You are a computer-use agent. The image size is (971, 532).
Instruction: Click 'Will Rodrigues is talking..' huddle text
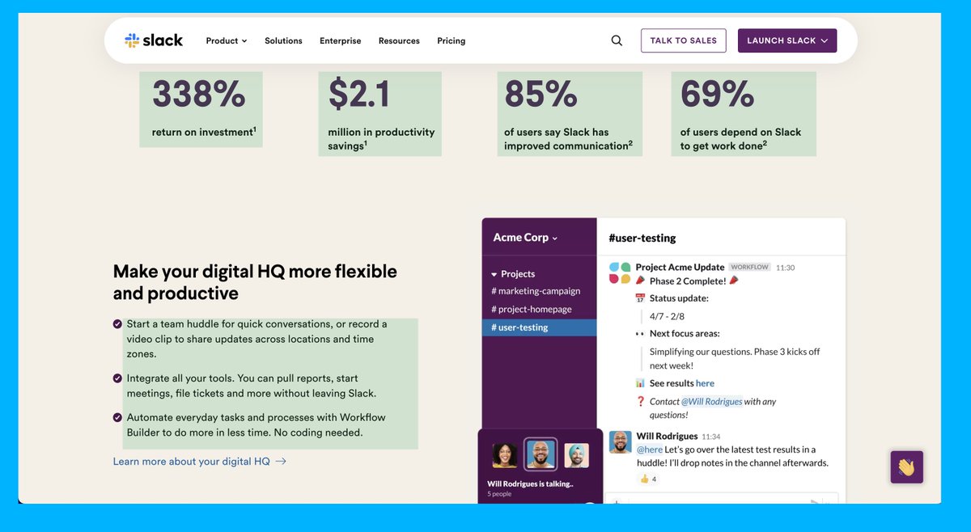pyautogui.click(x=530, y=484)
